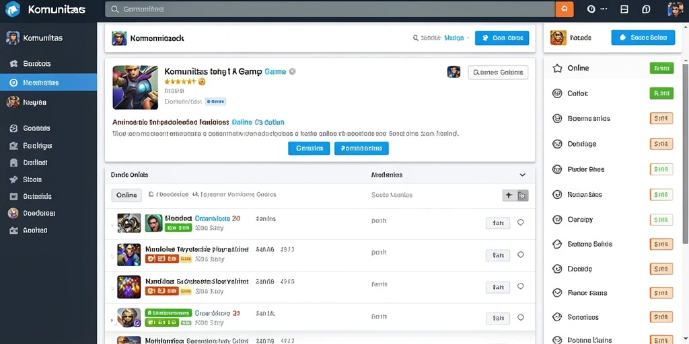Click the star icon next to Online
689x344 pixels.
[557, 68]
